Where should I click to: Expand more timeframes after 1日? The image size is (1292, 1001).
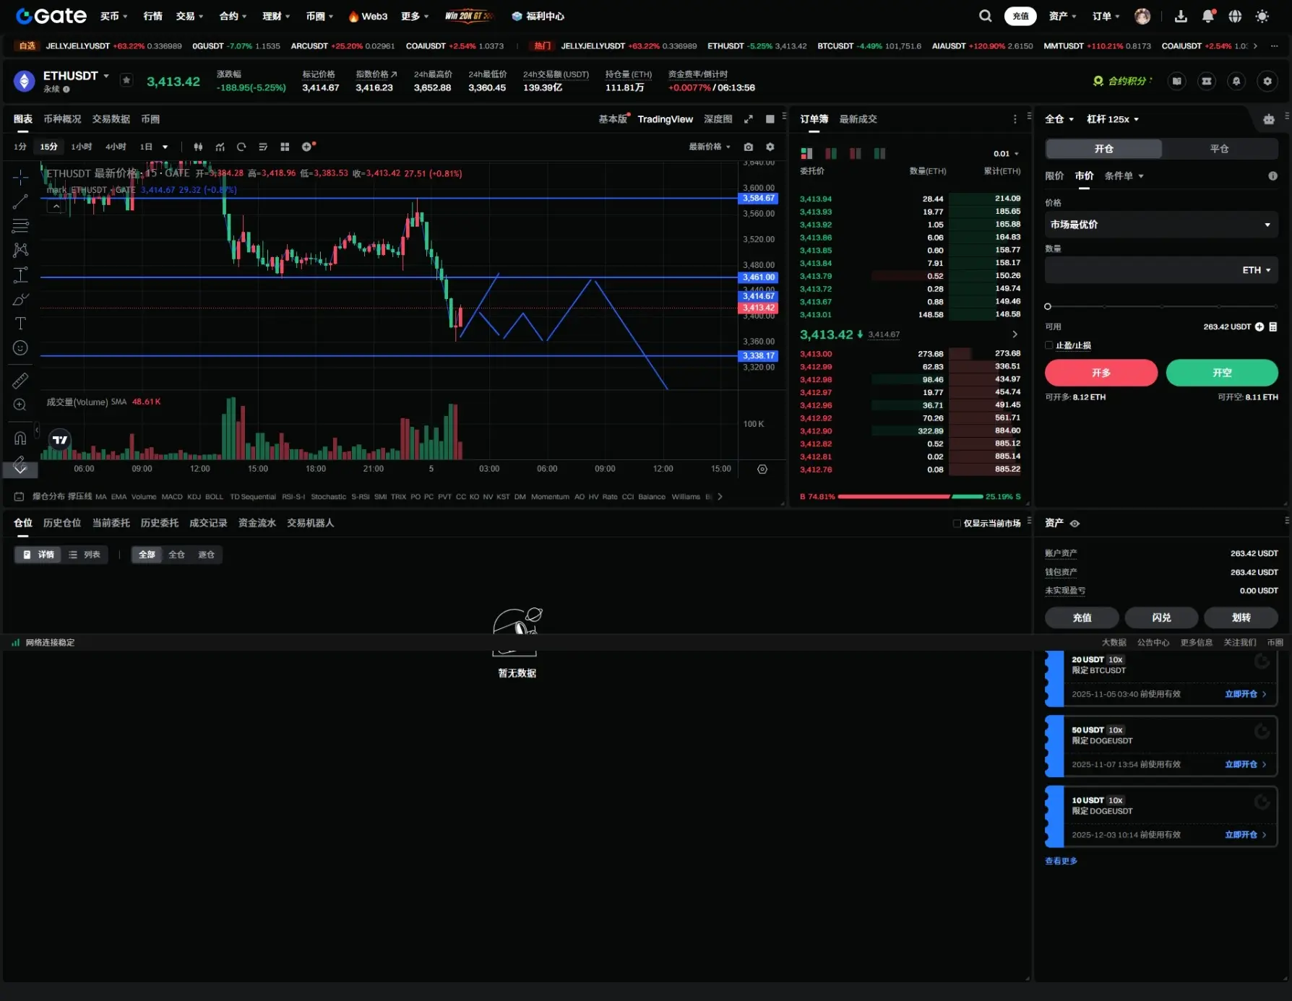165,147
